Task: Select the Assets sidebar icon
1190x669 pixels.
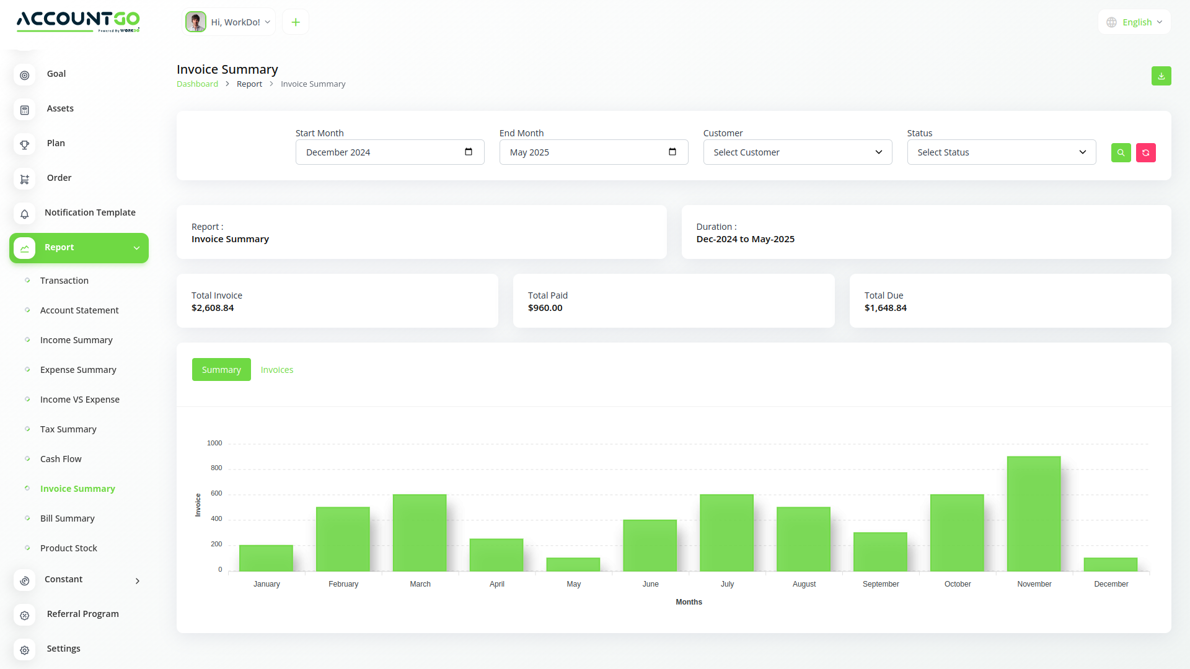Action: point(24,110)
